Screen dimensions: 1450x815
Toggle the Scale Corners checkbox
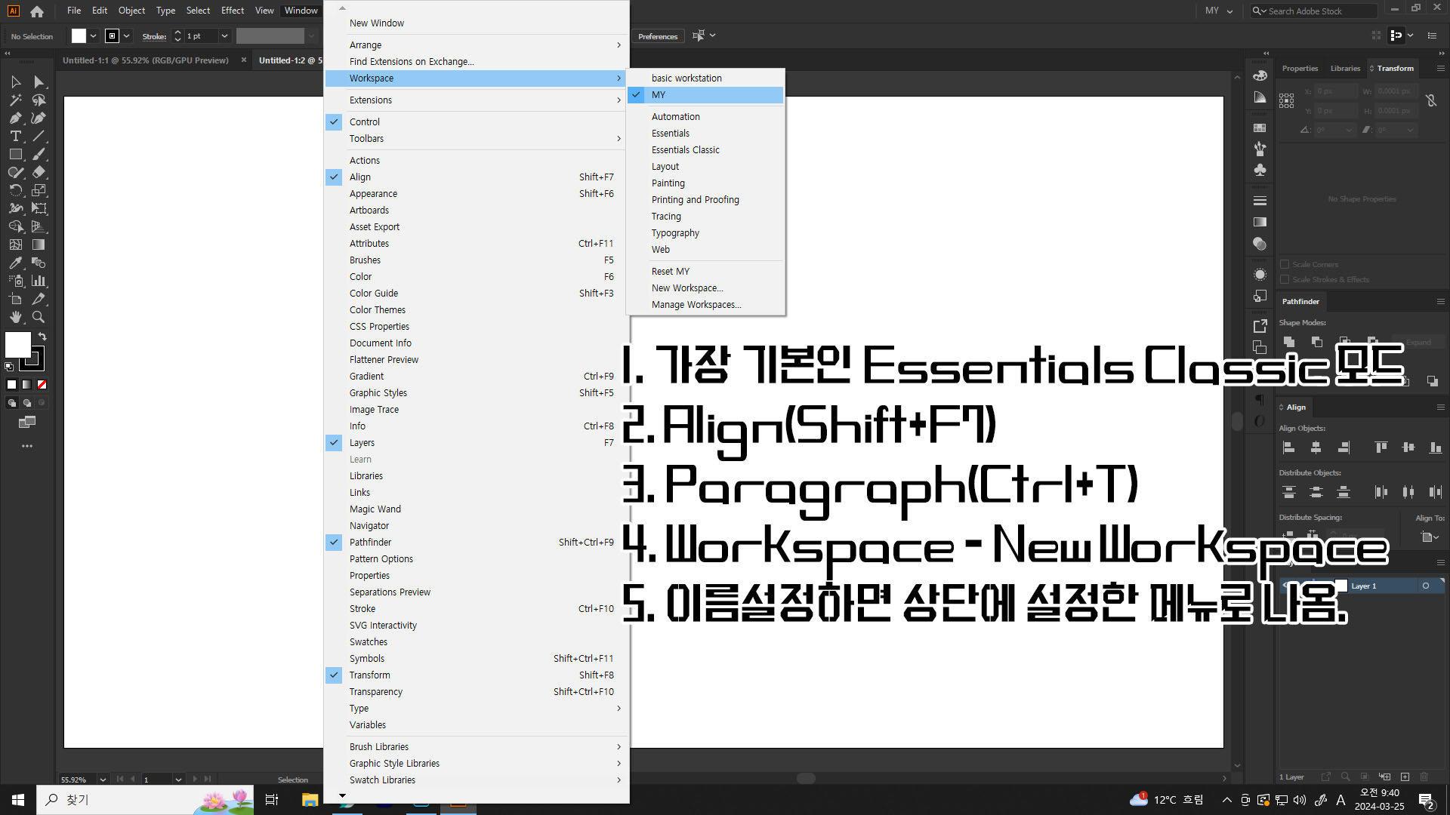(x=1285, y=264)
